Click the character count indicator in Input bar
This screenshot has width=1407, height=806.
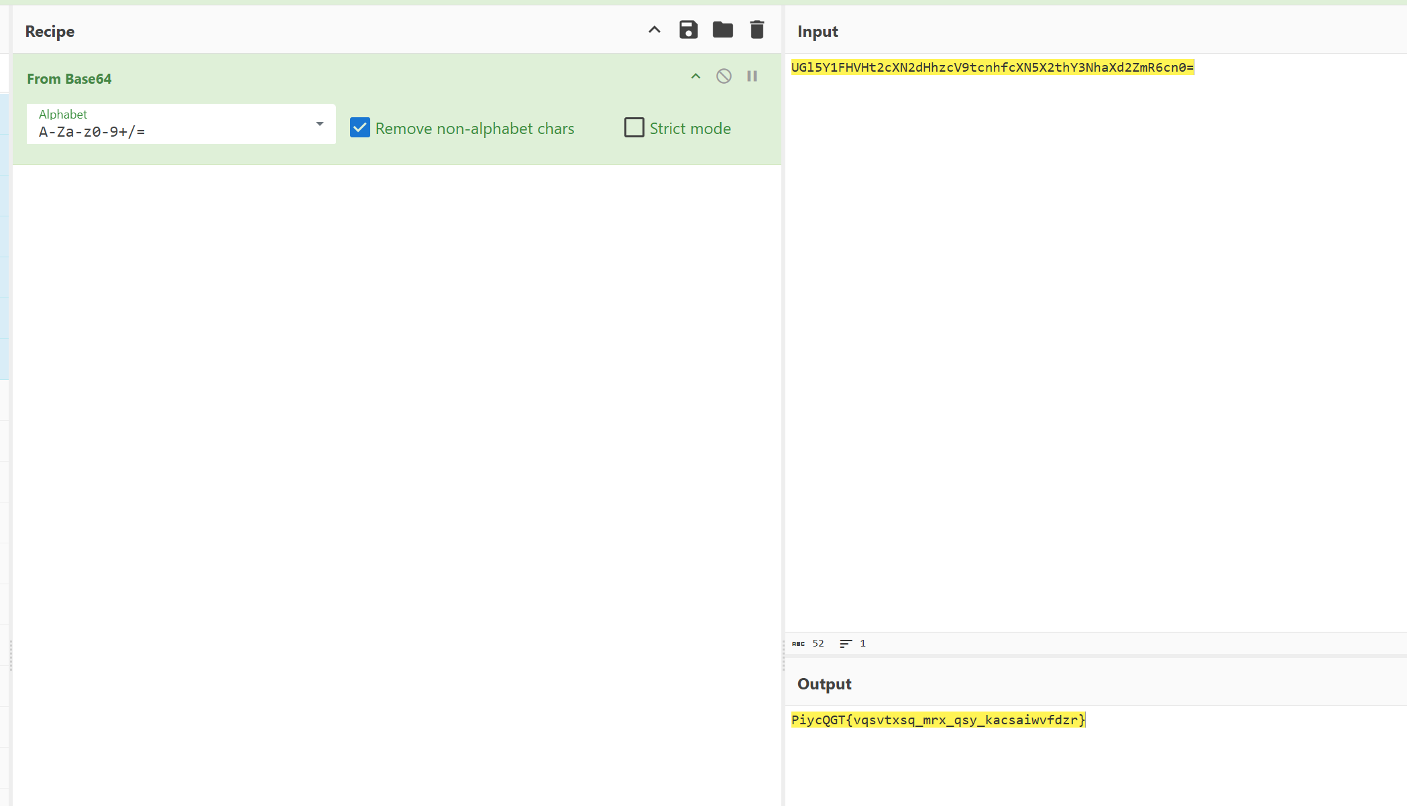click(818, 643)
